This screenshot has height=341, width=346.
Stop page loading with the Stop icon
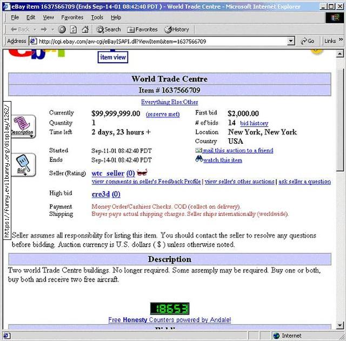coord(62,29)
